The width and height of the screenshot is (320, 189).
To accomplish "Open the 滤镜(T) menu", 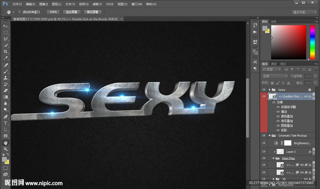I will tap(97, 4).
